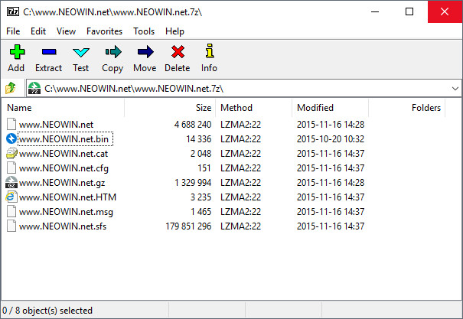463x319 pixels.
Task: Click the Copy toolbar icon
Action: [112, 52]
